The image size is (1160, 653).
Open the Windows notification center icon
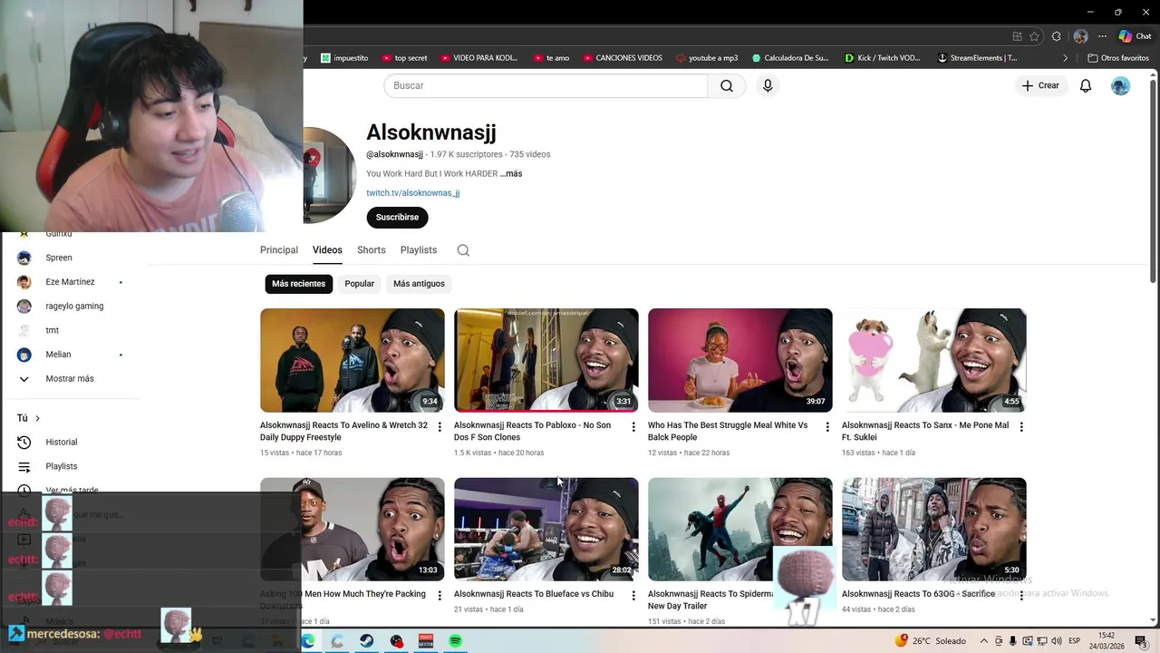coord(1140,641)
